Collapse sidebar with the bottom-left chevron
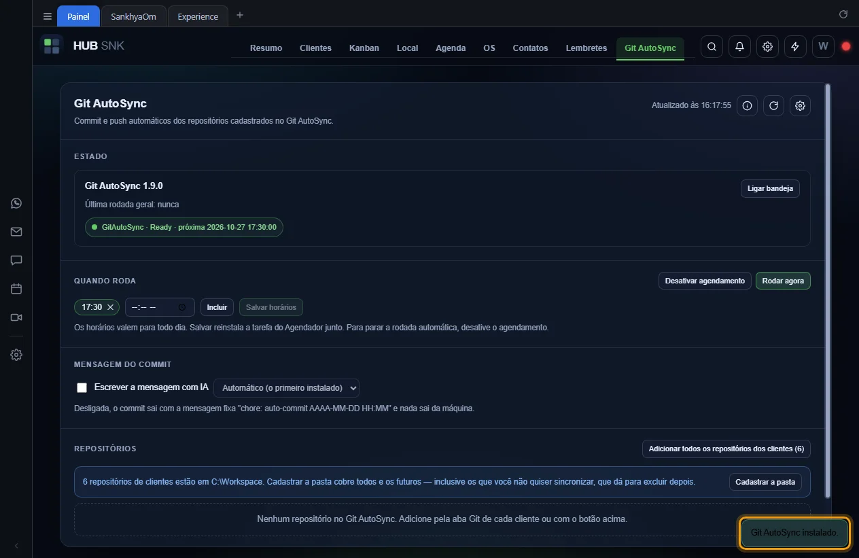Screen dimensions: 859x558 [x=16, y=545]
